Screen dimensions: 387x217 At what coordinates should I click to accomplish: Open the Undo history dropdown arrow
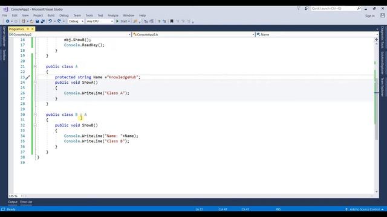pyautogui.click(x=55, y=22)
